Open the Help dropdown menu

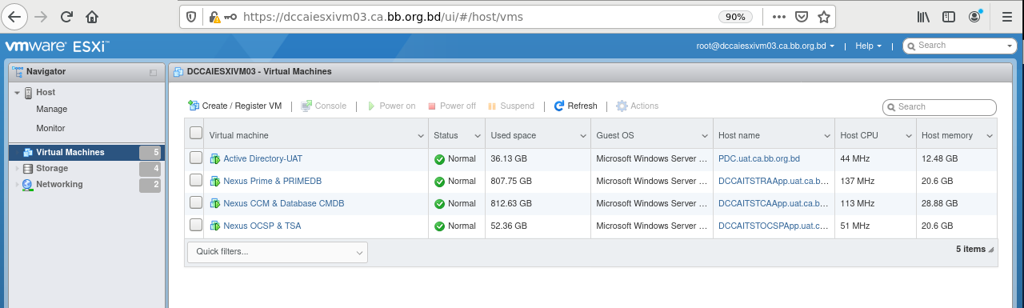(x=868, y=46)
